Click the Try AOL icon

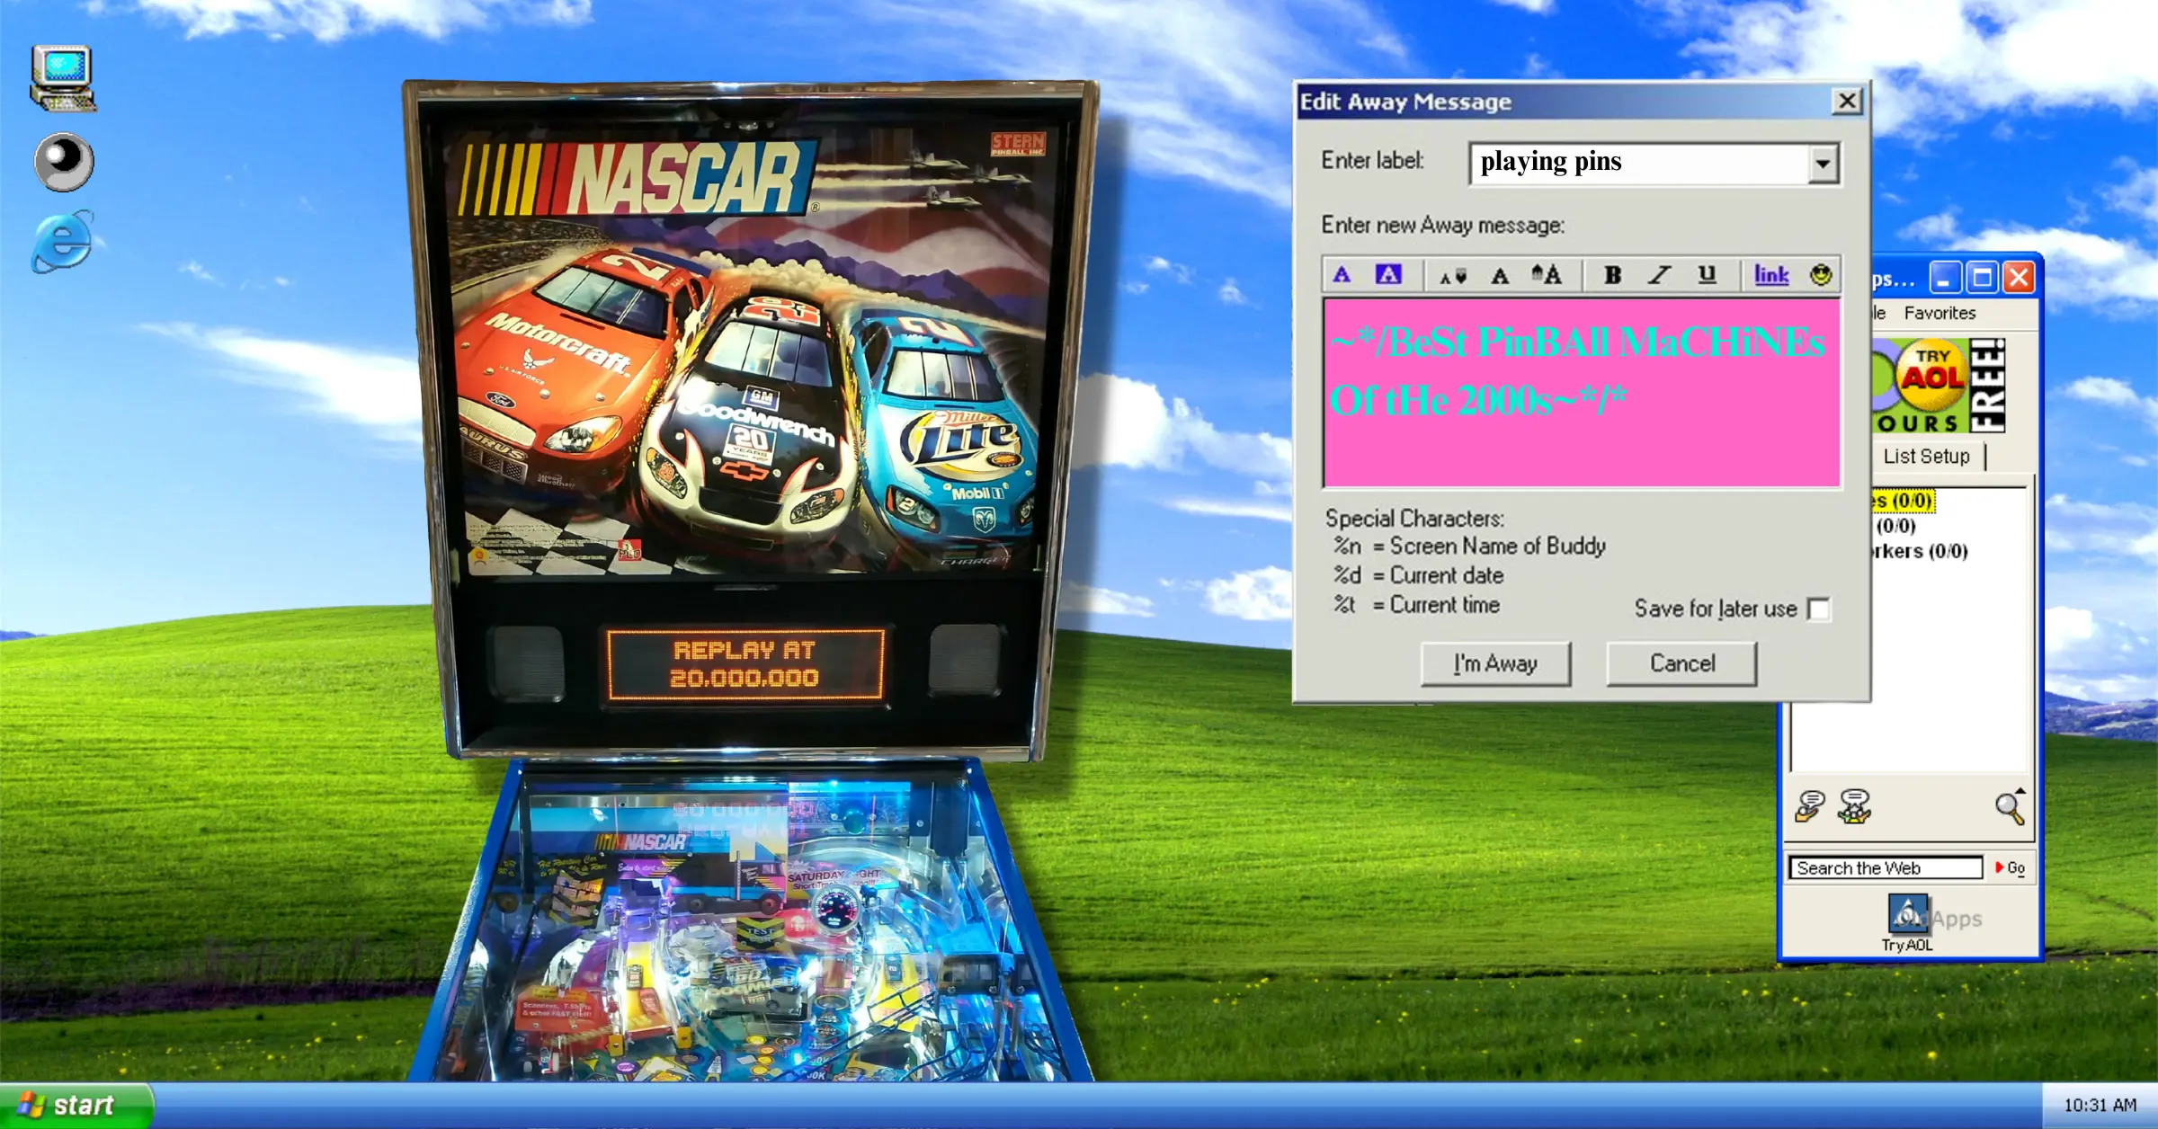[1906, 912]
